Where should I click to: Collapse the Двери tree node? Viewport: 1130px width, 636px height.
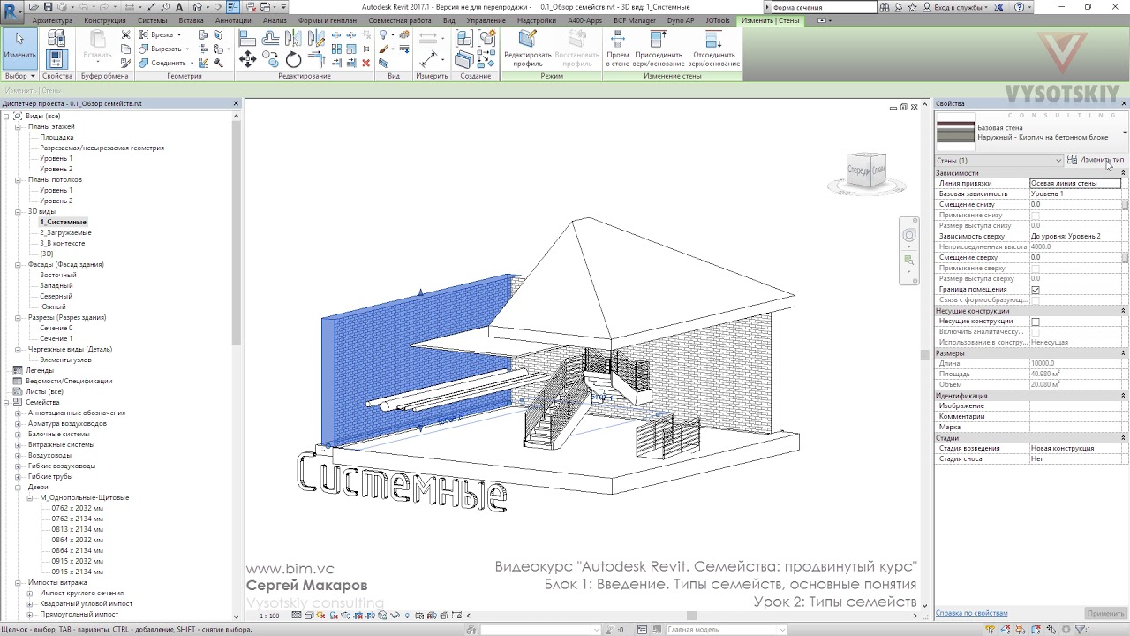point(18,487)
